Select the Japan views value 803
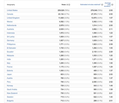This screenshot has height=103, width=119. click(62, 74)
